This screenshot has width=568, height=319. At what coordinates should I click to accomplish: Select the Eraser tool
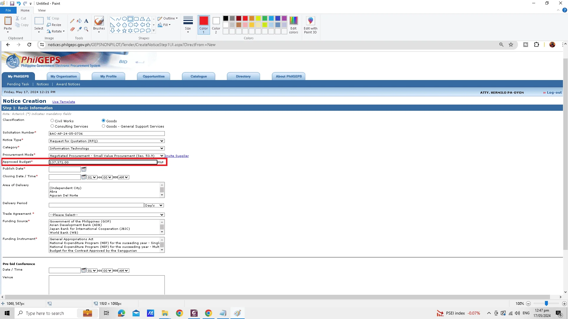(72, 29)
